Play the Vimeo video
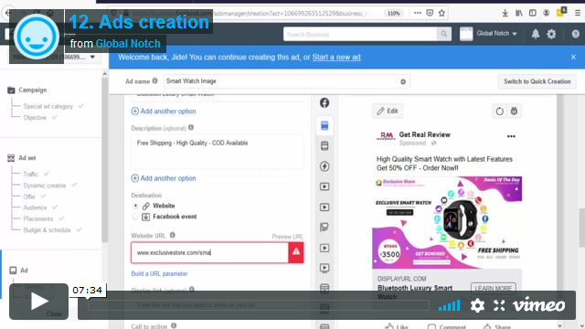The height and width of the screenshot is (329, 585). (x=38, y=302)
